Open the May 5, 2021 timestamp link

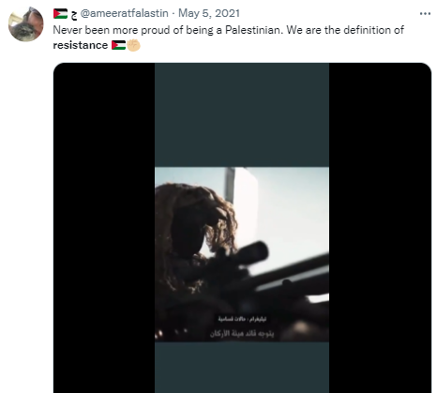209,13
